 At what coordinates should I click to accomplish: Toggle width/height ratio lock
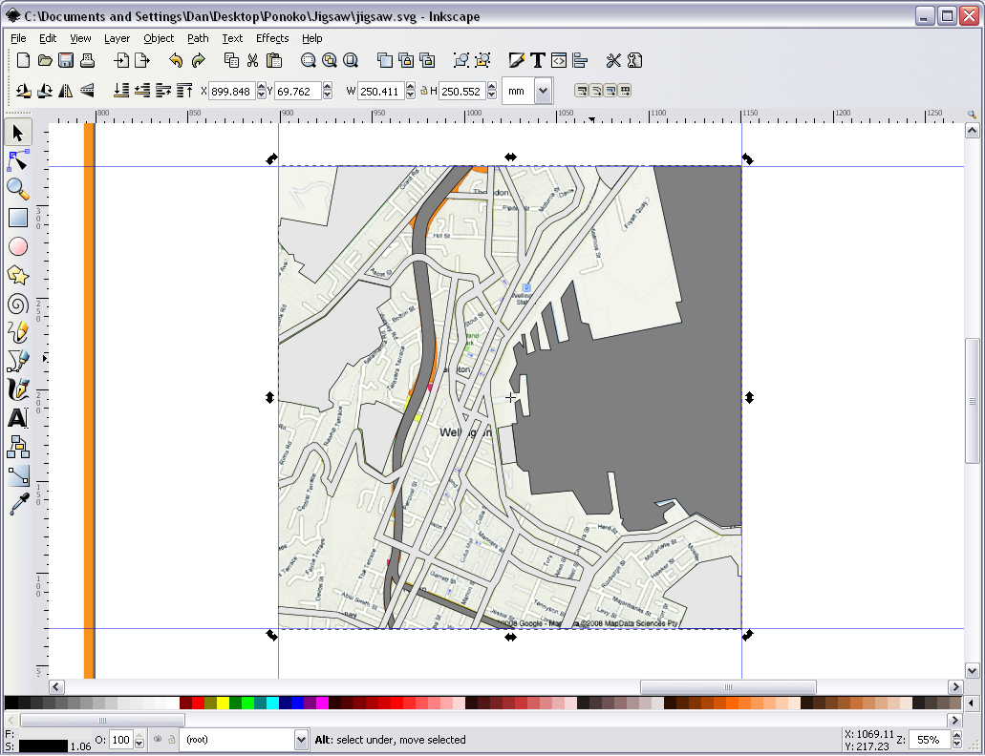[x=424, y=91]
